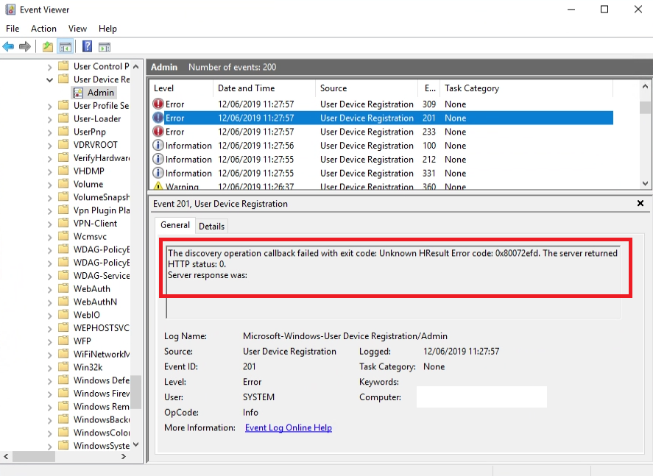653x476 pixels.
Task: Click the Error icon on event 309
Action: (158, 104)
